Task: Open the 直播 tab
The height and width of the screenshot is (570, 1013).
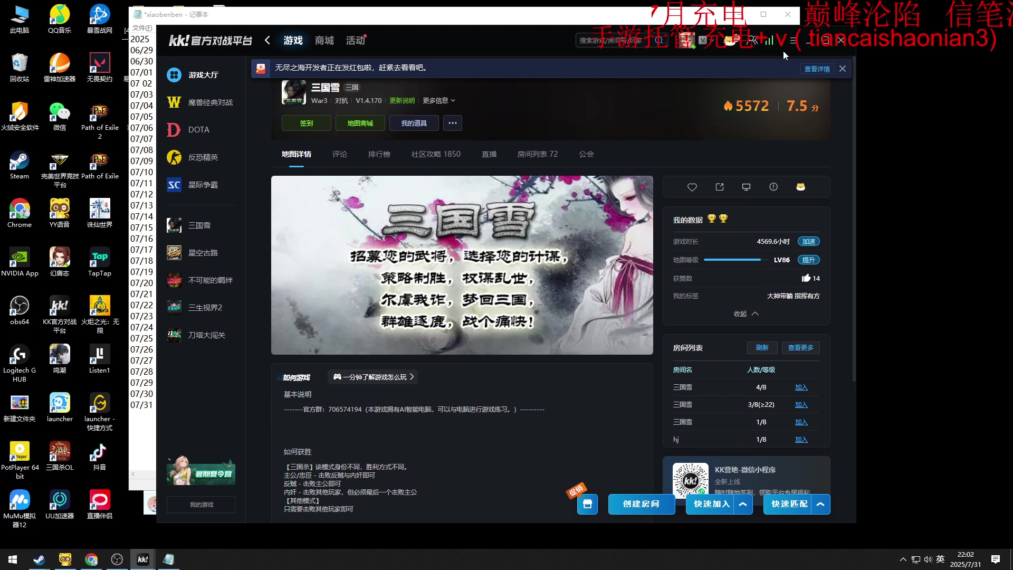Action: point(489,154)
